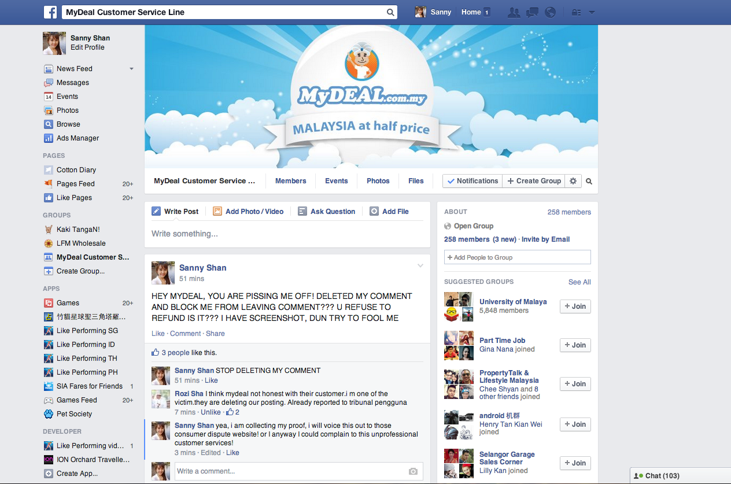731x484 pixels.
Task: Open the Privacy Shortcuts lock icon
Action: (576, 12)
